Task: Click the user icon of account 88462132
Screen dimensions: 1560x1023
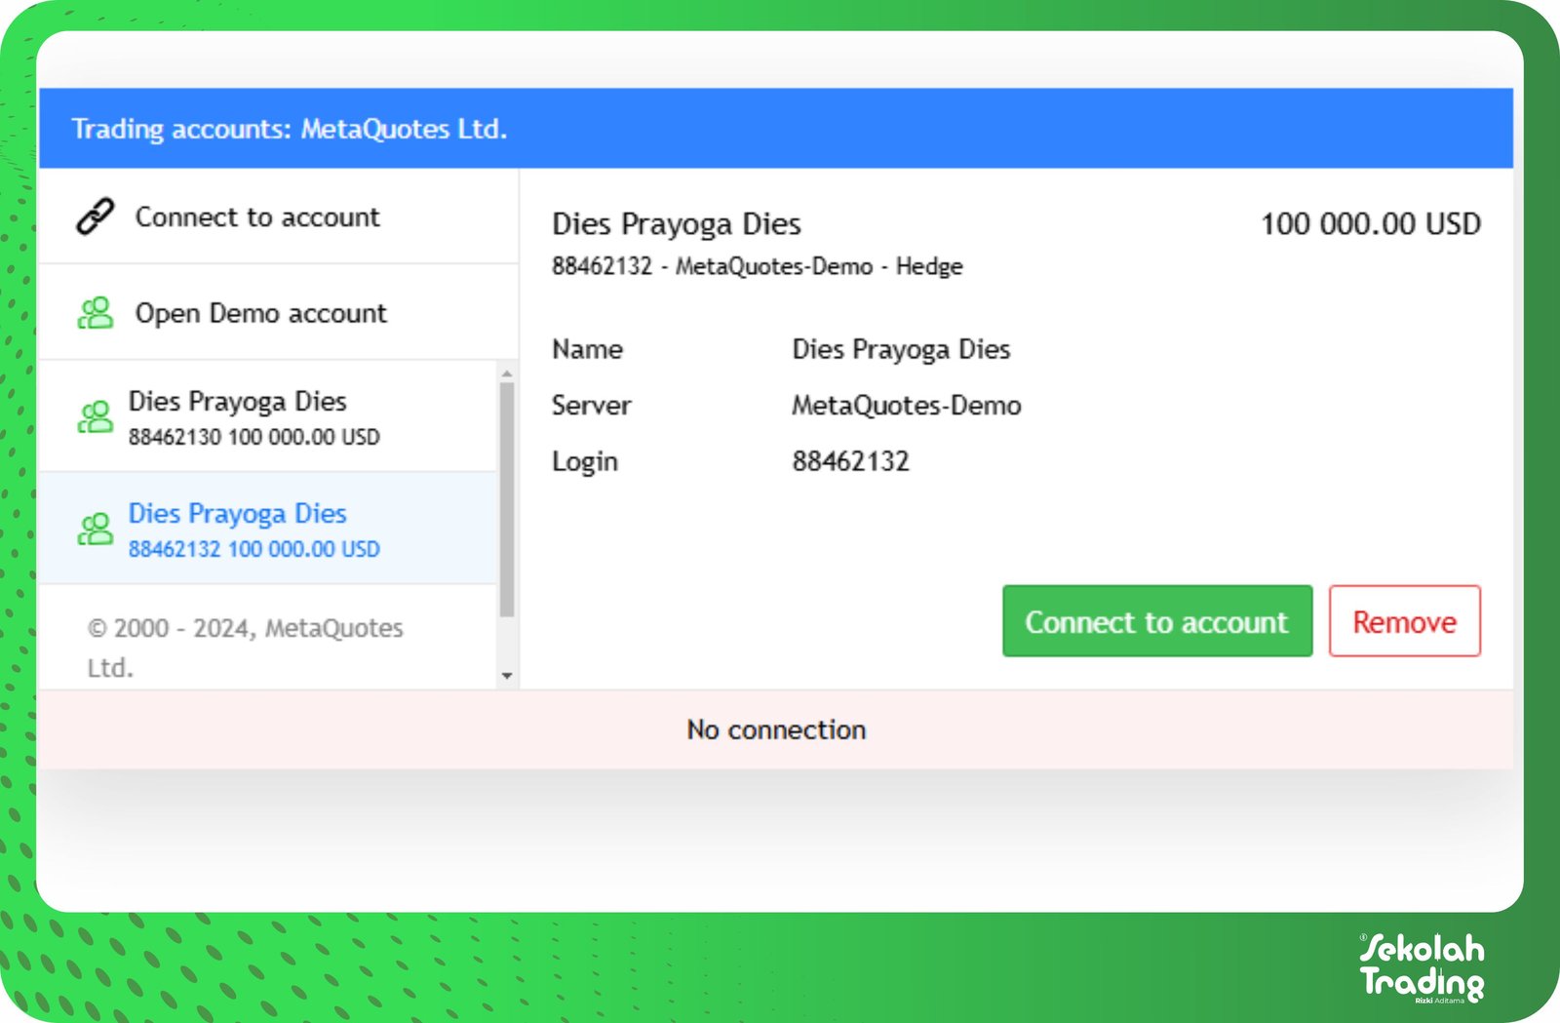Action: click(x=96, y=530)
